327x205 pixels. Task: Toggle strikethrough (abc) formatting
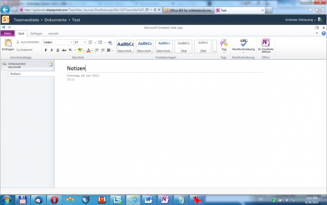(x=64, y=50)
